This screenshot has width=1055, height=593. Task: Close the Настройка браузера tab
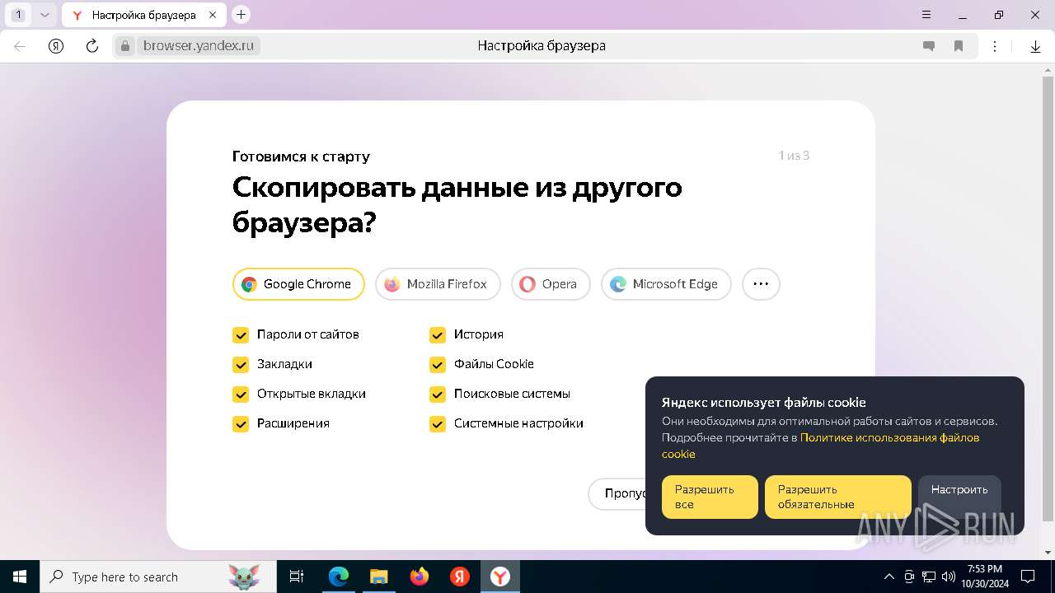[213, 15]
